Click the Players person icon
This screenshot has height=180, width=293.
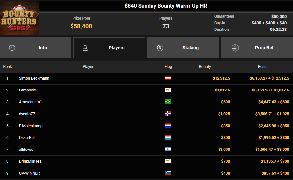pyautogui.click(x=85, y=48)
